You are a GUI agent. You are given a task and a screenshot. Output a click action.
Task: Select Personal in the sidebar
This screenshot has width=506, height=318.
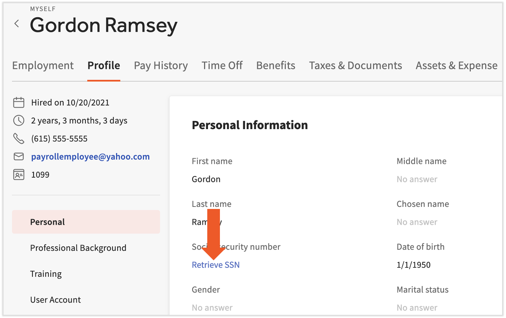pos(48,222)
